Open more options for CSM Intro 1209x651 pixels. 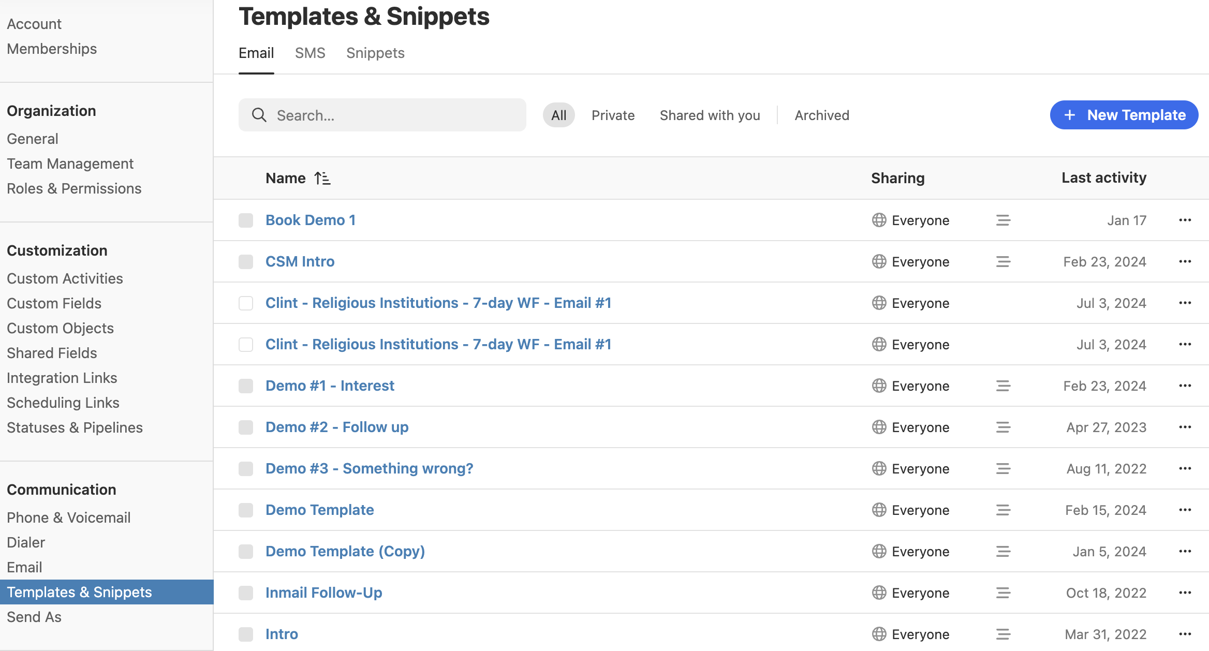[1185, 261]
